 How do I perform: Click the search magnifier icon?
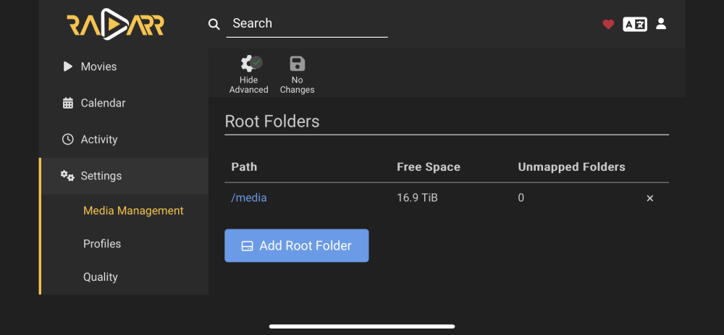click(x=214, y=24)
